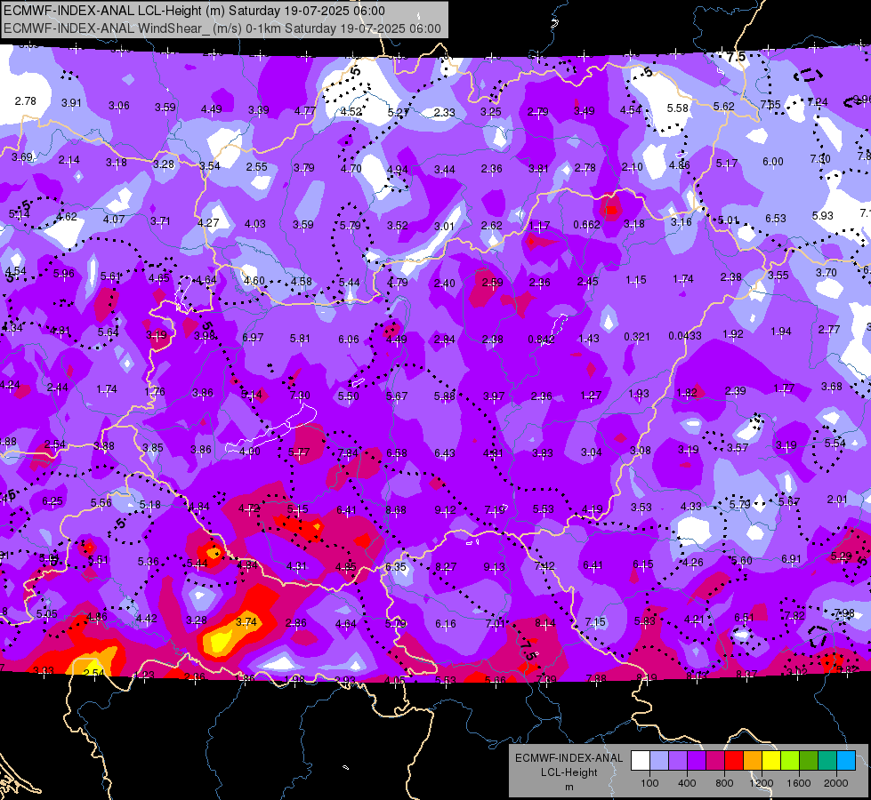Click the wind shear value '0.321'

point(637,336)
